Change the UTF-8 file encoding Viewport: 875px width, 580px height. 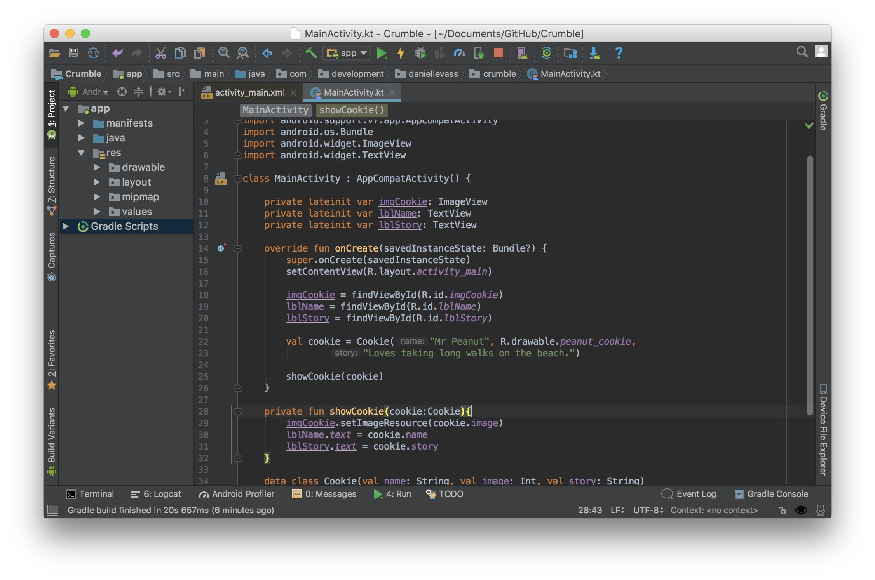click(x=648, y=510)
